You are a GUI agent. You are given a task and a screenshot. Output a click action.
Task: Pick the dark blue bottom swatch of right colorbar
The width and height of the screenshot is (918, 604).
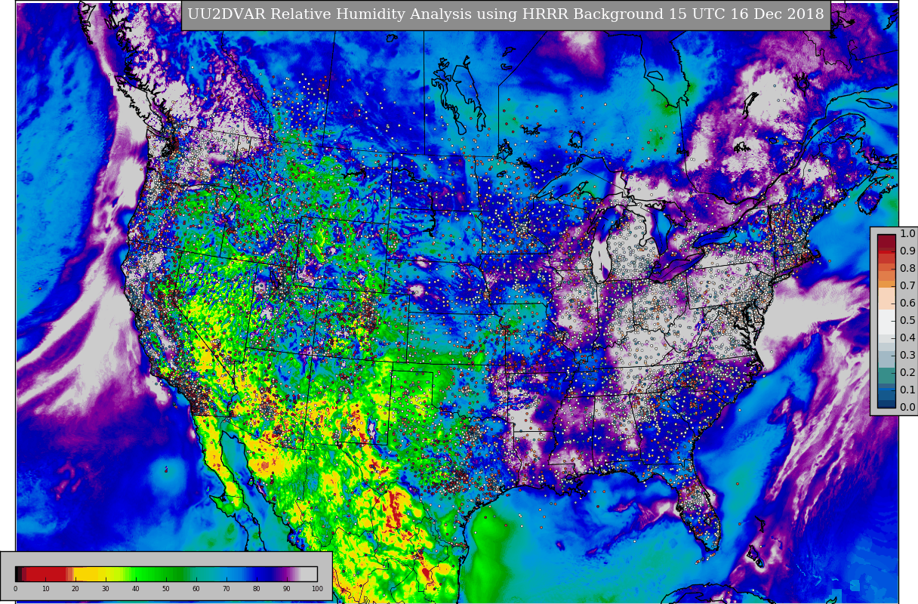pyautogui.click(x=886, y=403)
